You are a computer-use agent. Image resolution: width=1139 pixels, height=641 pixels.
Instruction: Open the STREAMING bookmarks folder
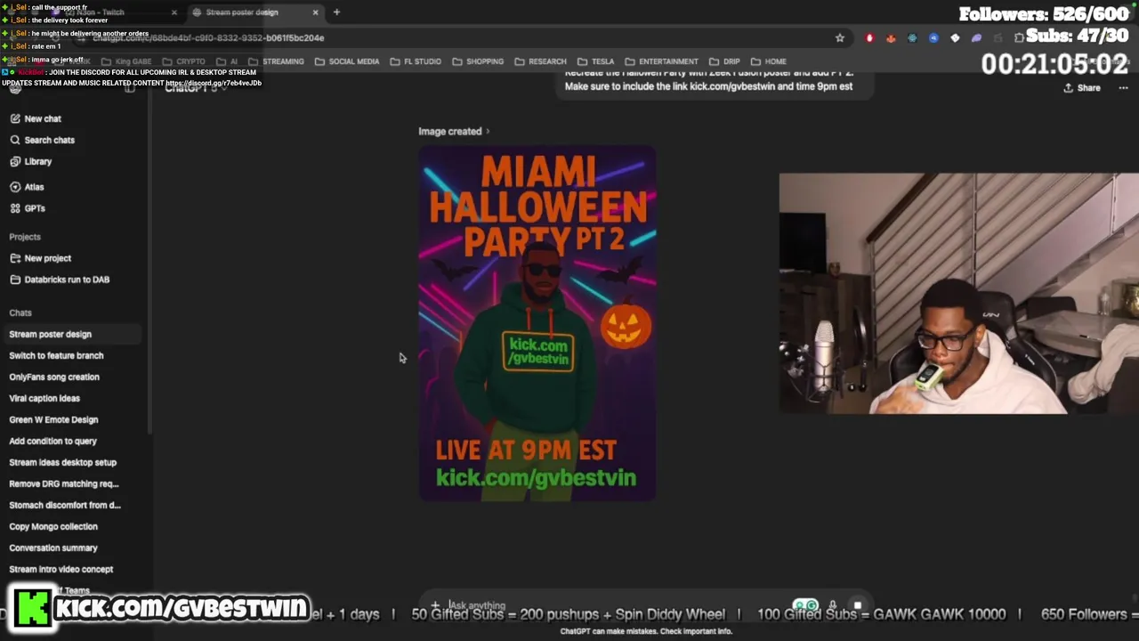(277, 61)
